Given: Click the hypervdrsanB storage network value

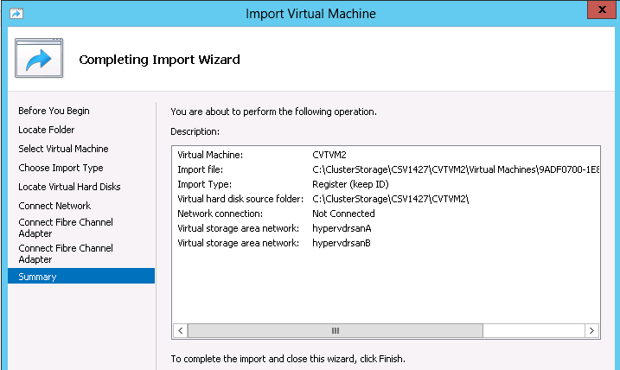Looking at the screenshot, I should coord(342,243).
